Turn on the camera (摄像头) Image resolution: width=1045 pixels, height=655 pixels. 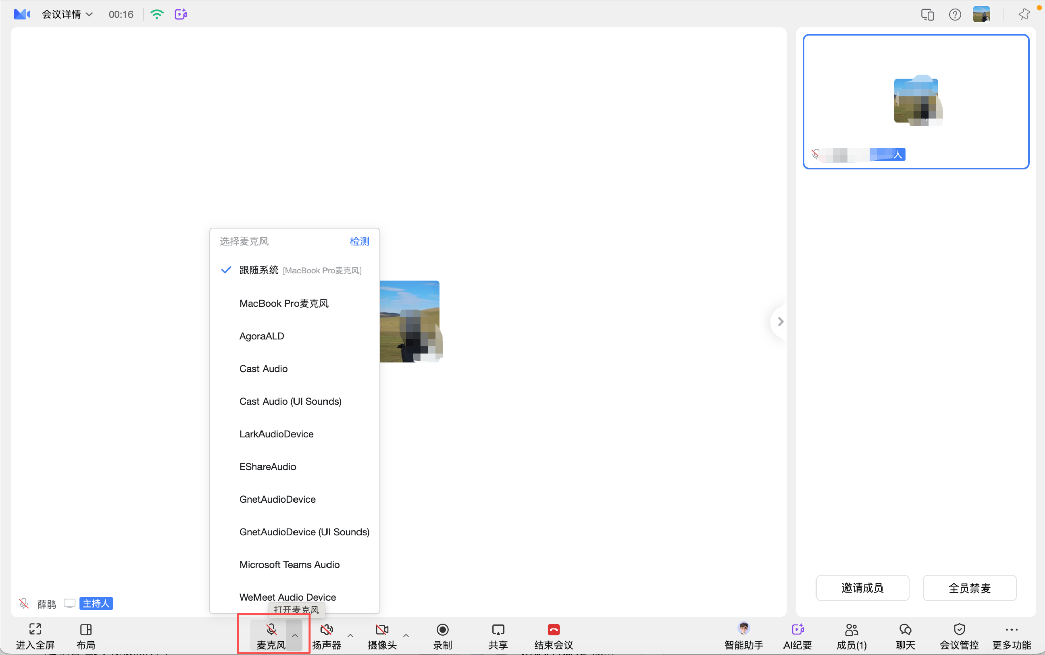382,635
